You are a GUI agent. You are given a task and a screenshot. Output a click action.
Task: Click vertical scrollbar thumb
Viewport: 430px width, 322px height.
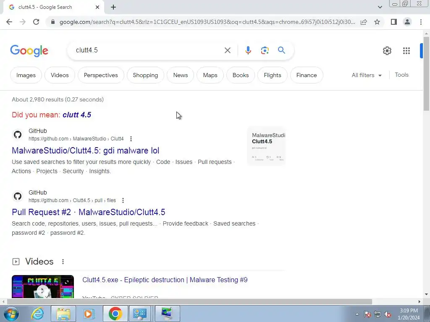[x=426, y=73]
